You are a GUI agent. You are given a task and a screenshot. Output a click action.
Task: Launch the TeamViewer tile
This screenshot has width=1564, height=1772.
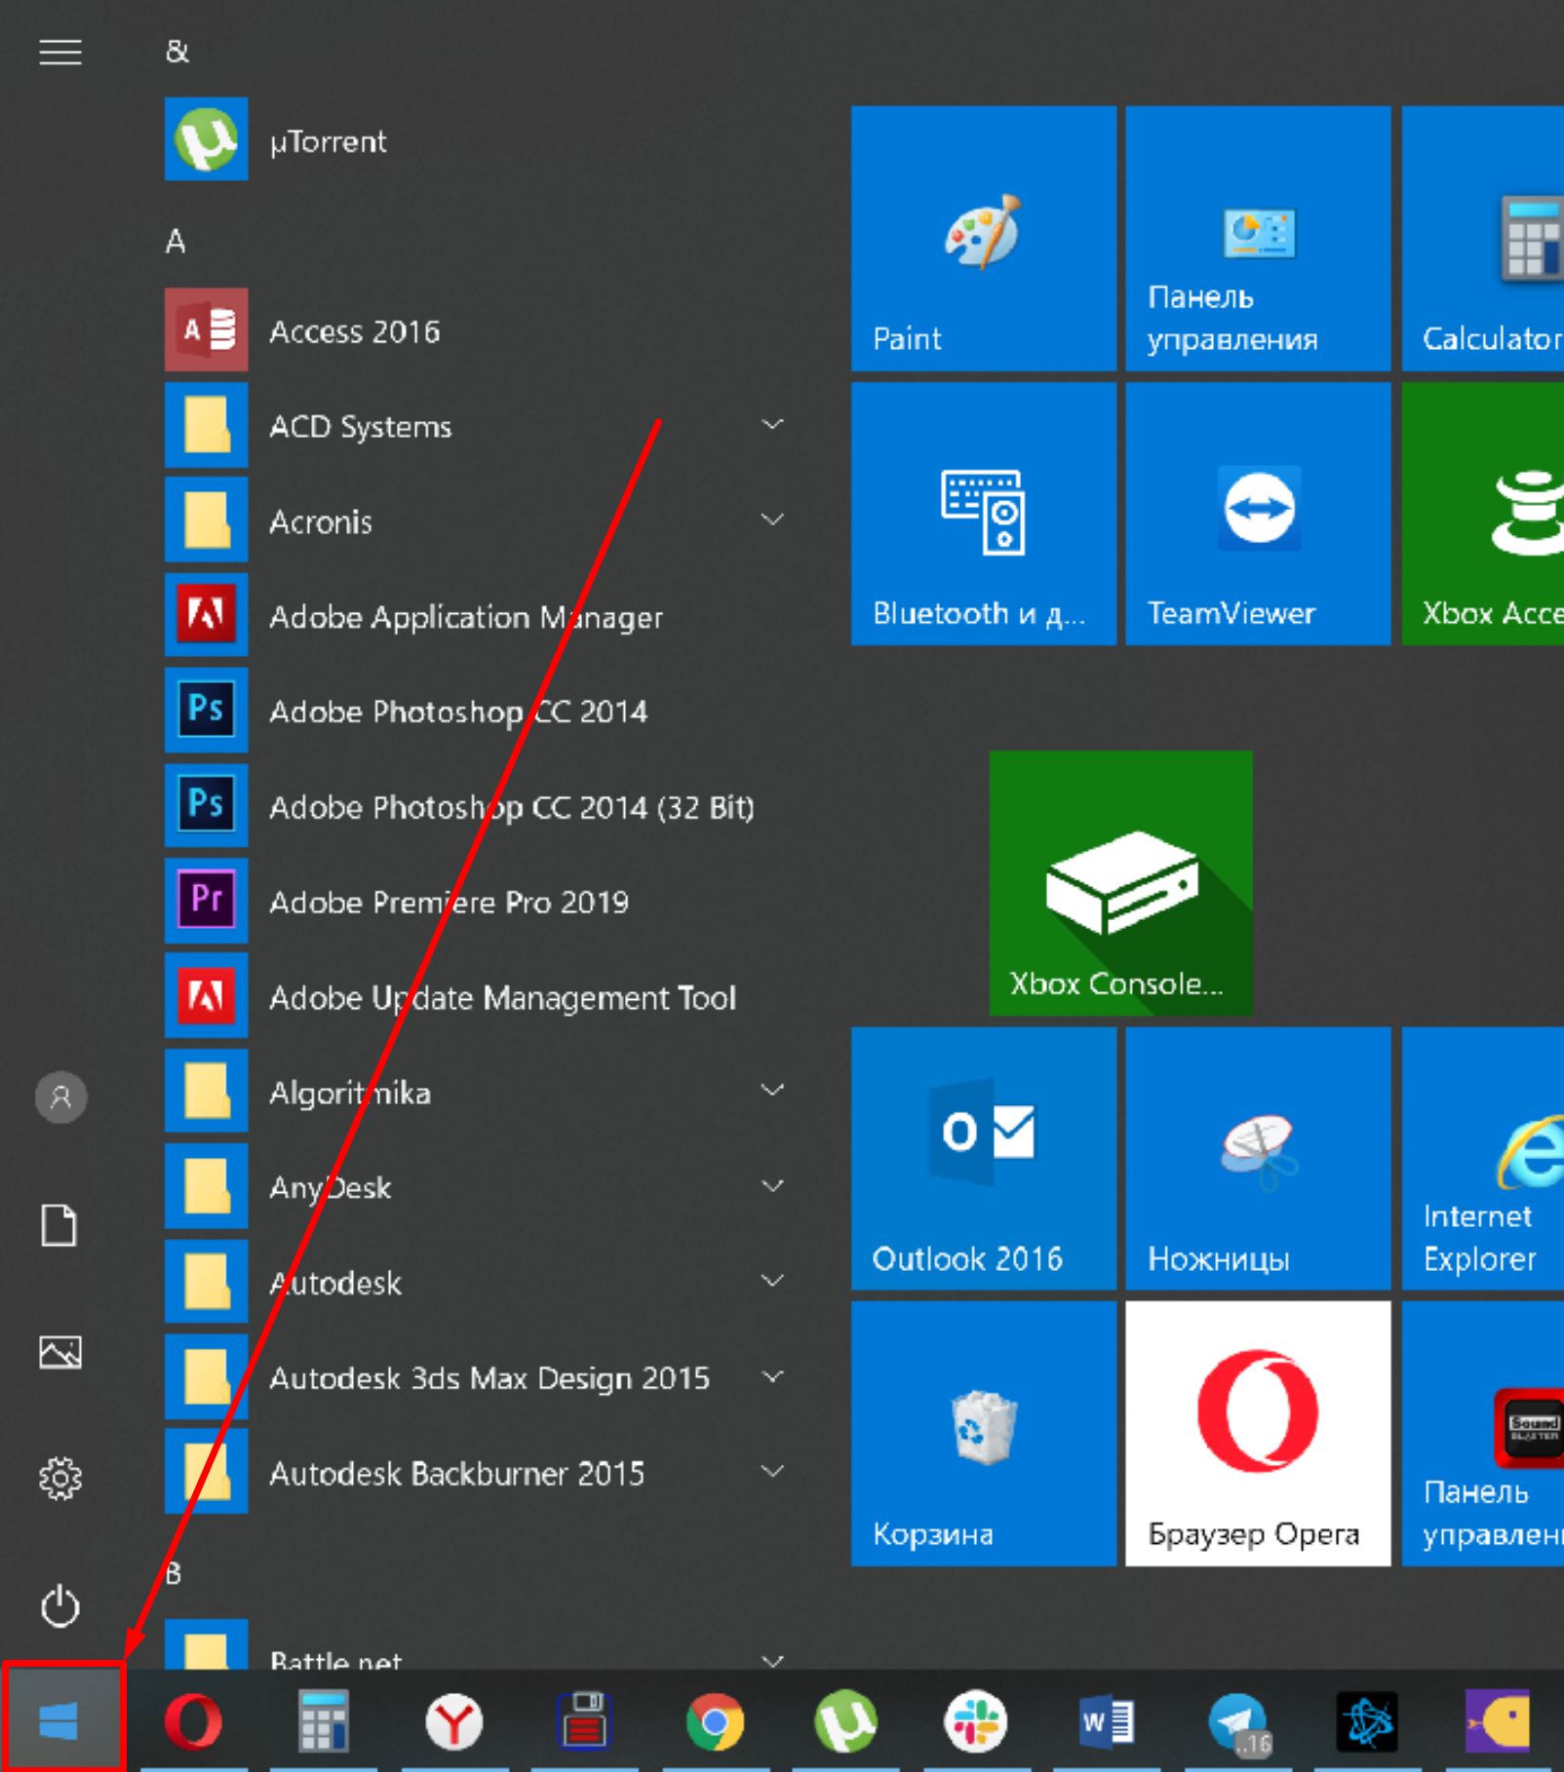pyautogui.click(x=1258, y=513)
